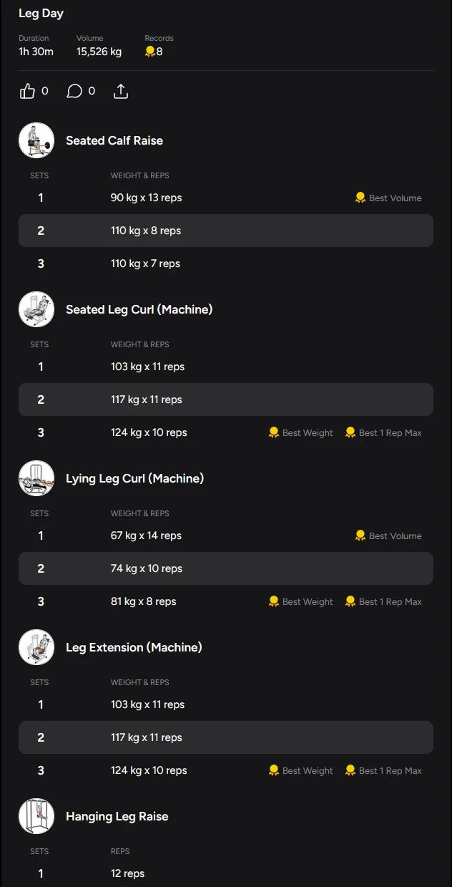
Task: Open Leg Extension exercise thumbnail
Action: click(36, 647)
